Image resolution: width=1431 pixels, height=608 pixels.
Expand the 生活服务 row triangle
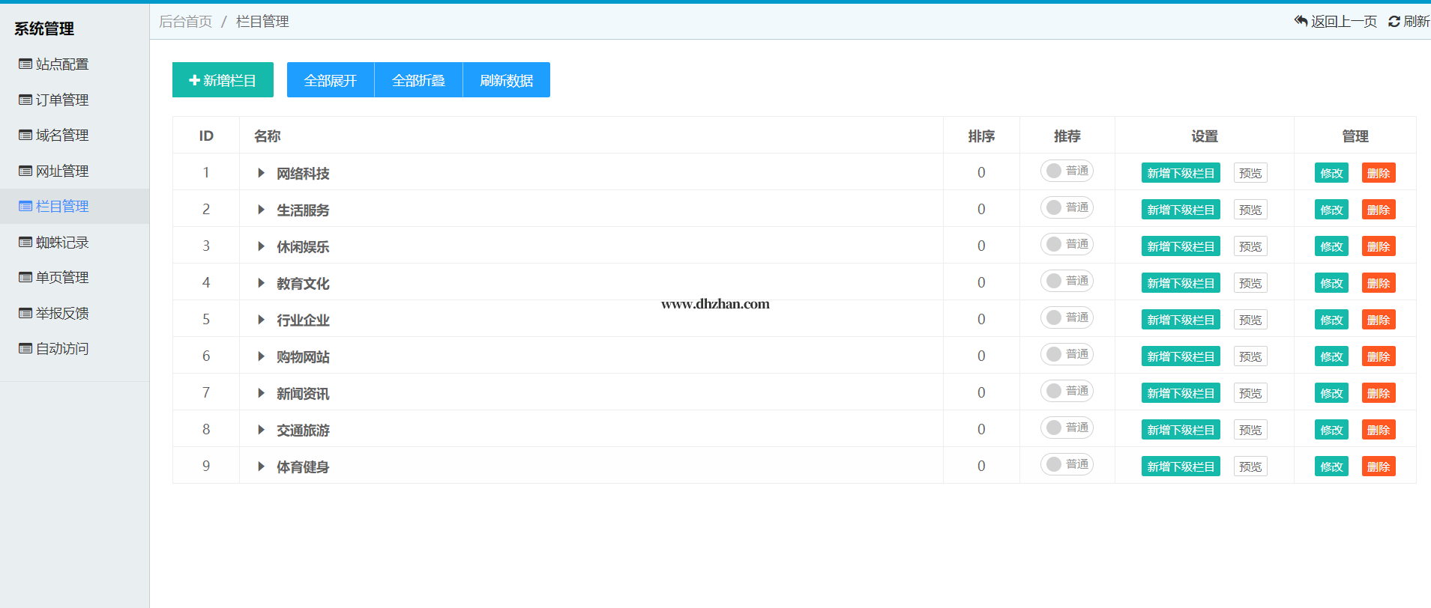(x=261, y=210)
